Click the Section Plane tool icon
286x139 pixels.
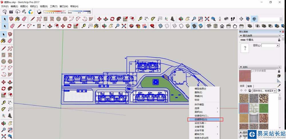tap(241, 19)
